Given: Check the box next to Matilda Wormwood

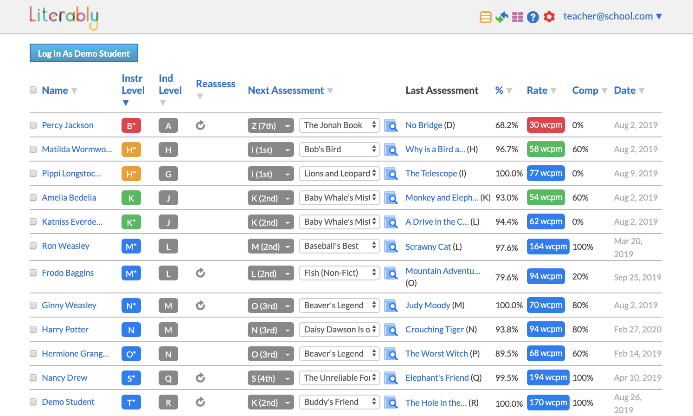Looking at the screenshot, I should point(33,149).
